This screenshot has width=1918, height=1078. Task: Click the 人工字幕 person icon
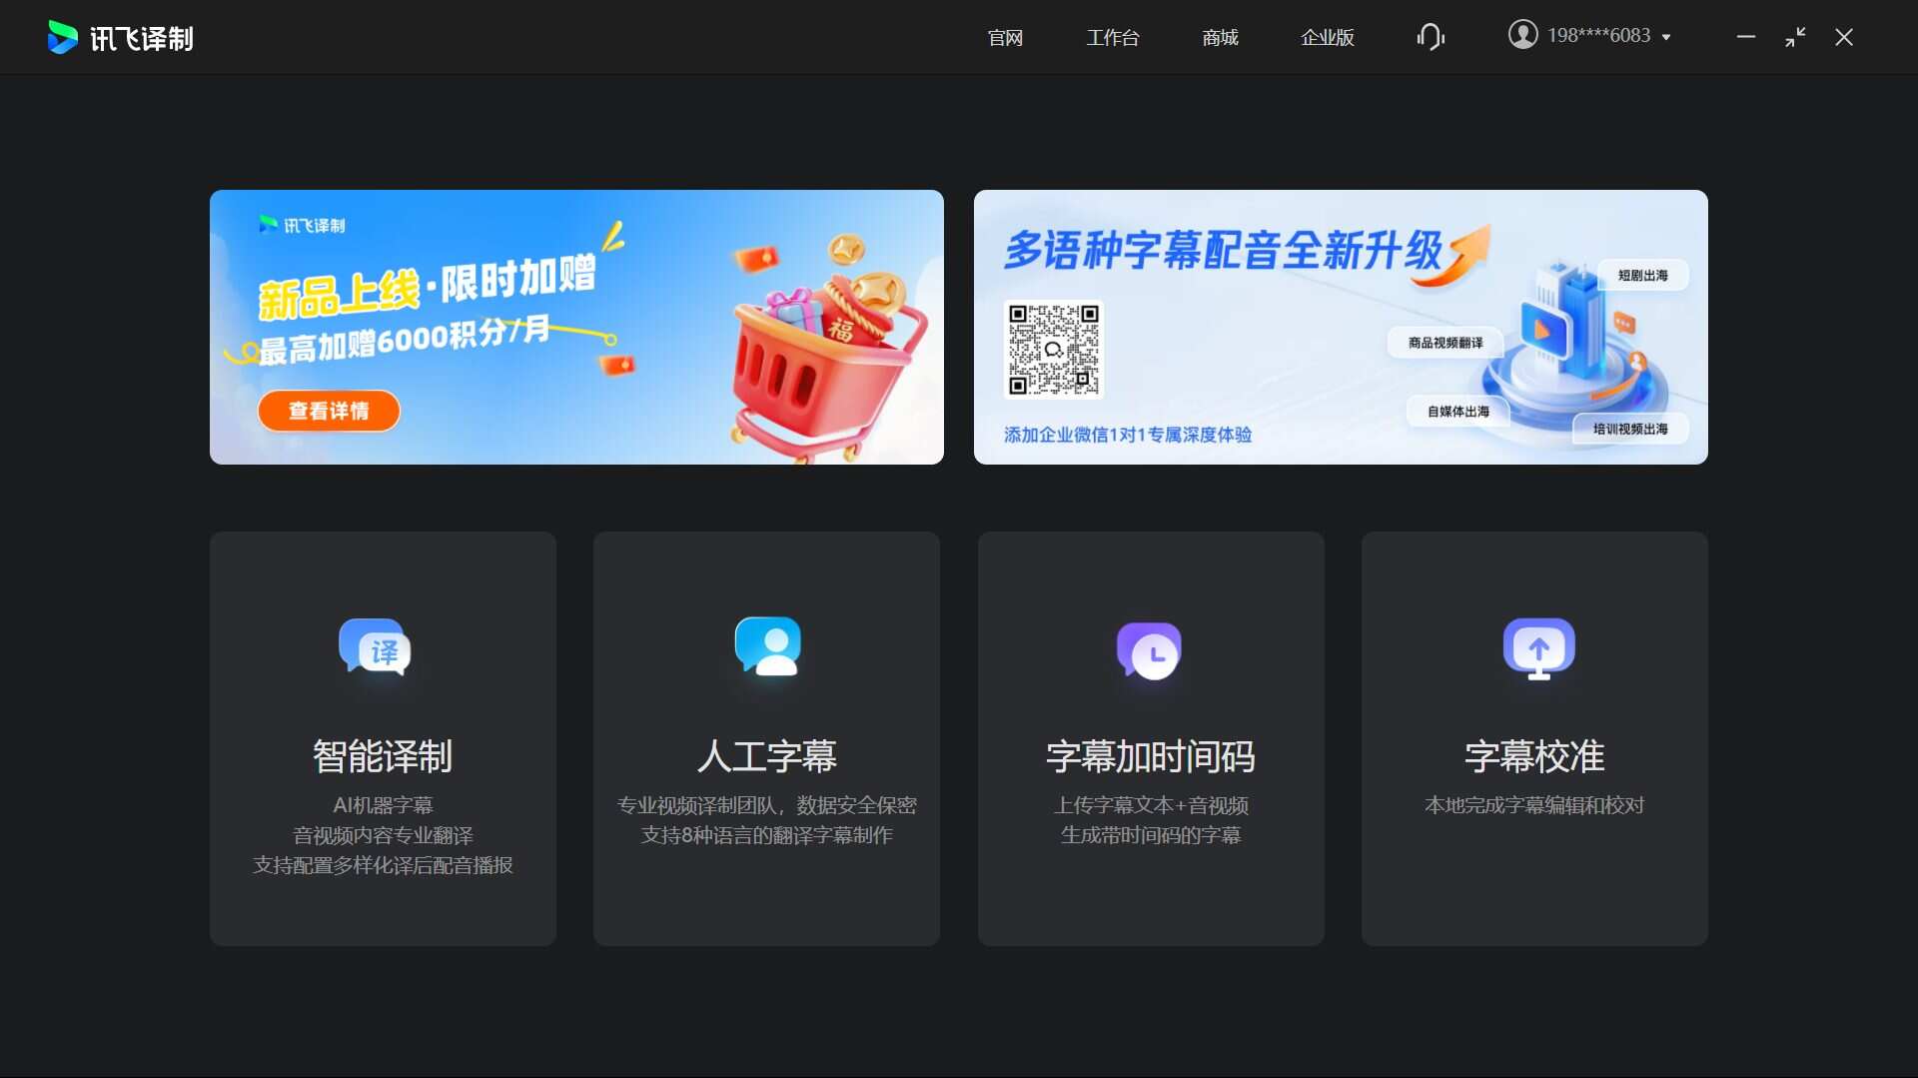767,646
